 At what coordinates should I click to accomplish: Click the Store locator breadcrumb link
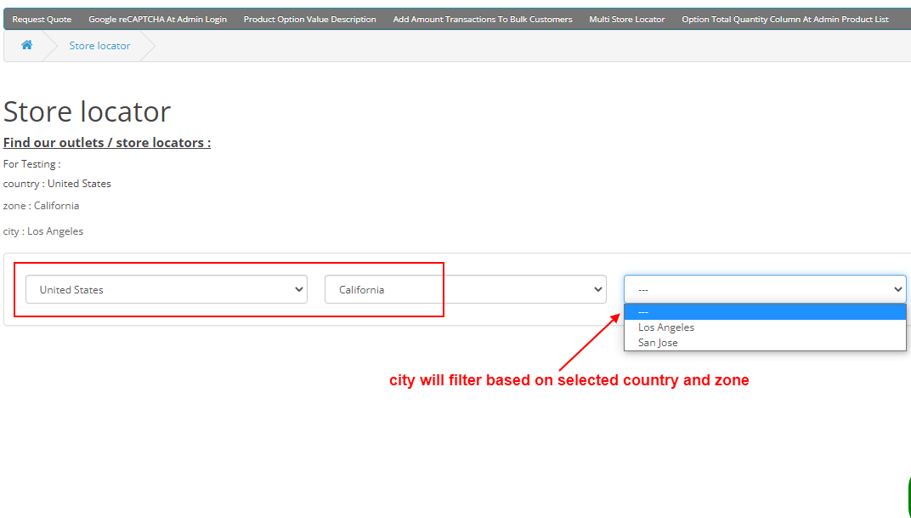(x=99, y=46)
